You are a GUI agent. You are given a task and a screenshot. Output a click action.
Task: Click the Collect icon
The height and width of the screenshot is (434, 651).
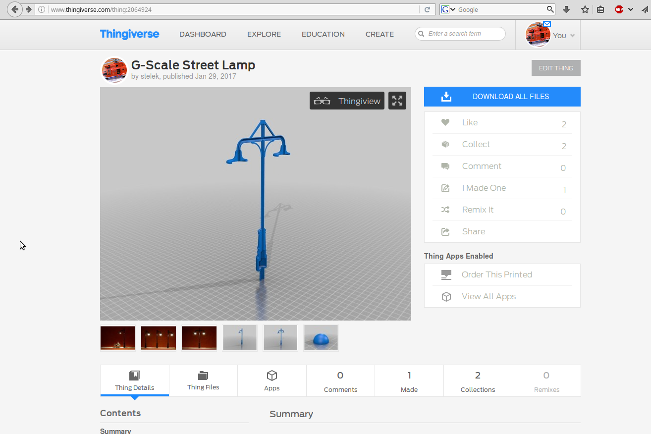445,144
